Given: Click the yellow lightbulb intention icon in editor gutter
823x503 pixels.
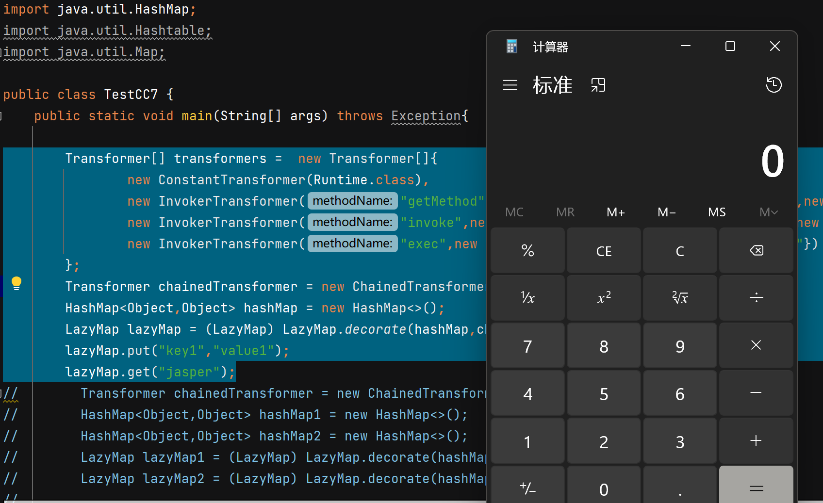Looking at the screenshot, I should [16, 283].
